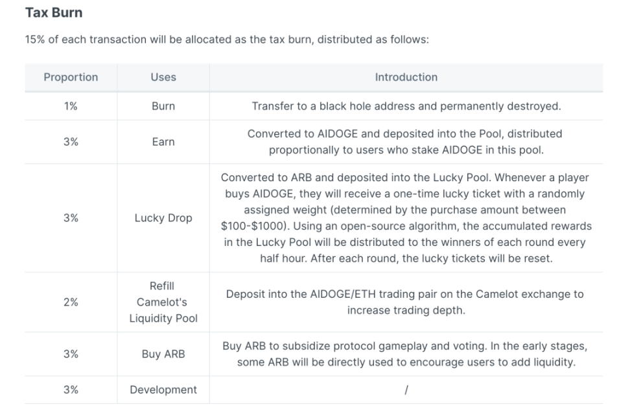The width and height of the screenshot is (630, 415).
Task: Select the Uses column header
Action: click(x=163, y=77)
